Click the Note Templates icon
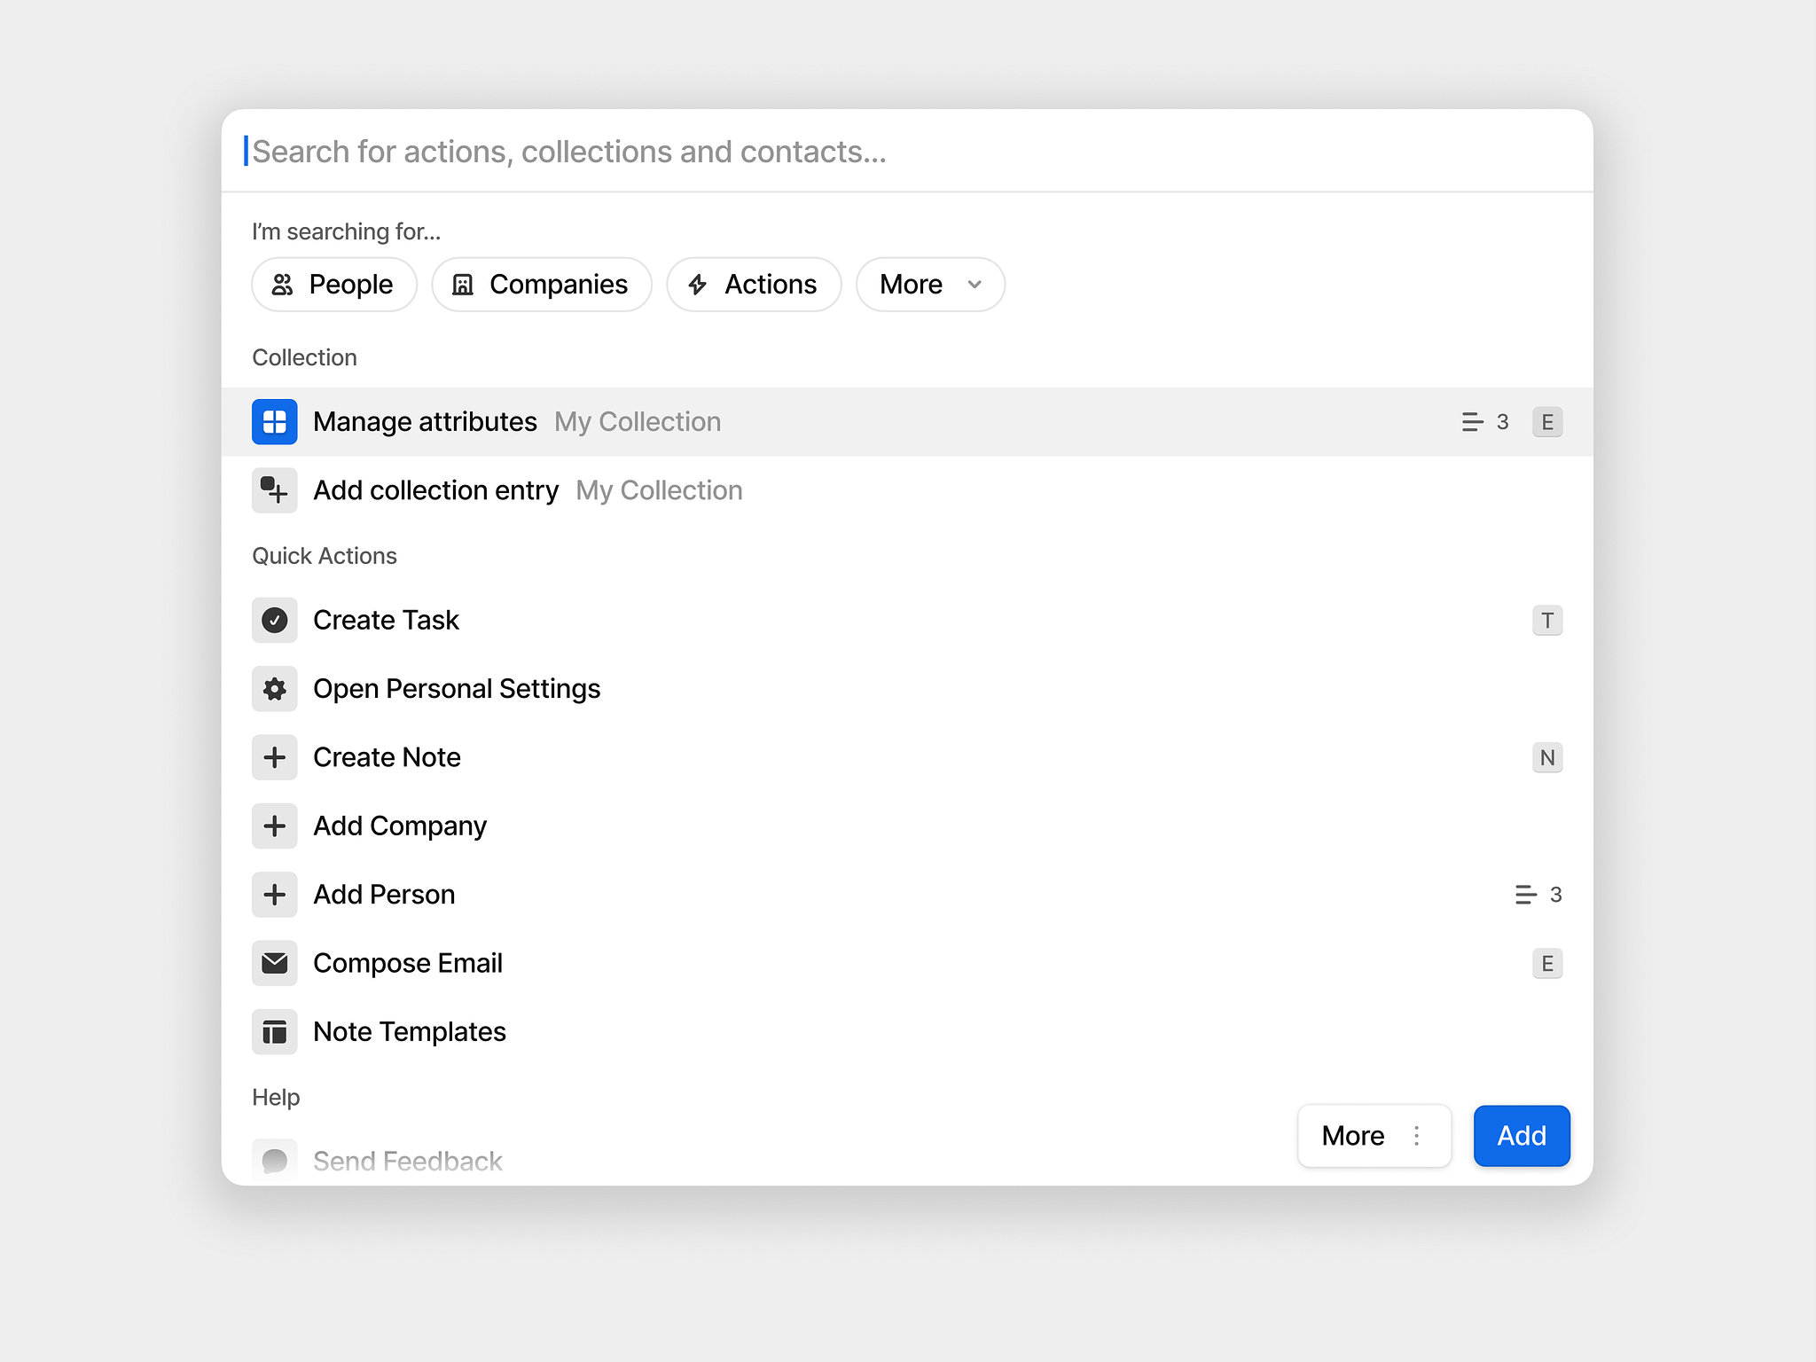 274,1031
